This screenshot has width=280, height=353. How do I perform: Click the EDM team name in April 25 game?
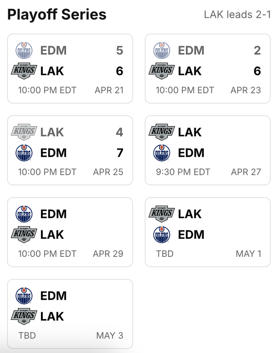(x=53, y=153)
